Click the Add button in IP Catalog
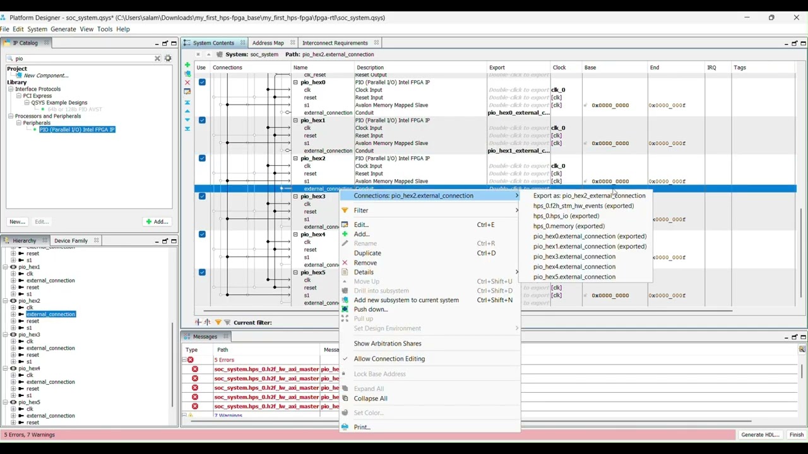 157,221
